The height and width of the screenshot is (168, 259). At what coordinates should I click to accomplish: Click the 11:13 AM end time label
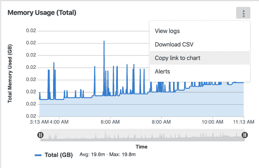(243, 122)
